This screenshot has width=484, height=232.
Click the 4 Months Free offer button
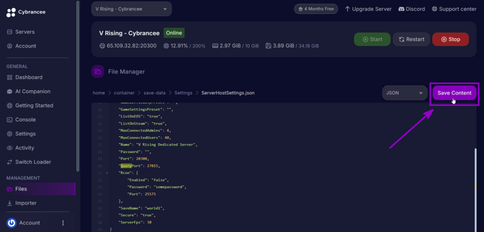316,9
